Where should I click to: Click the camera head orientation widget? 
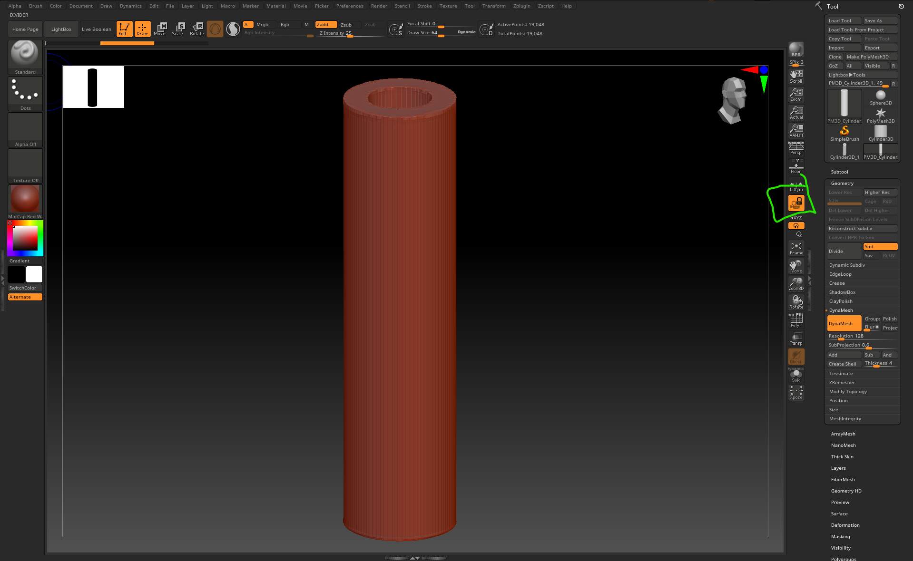pyautogui.click(x=733, y=100)
